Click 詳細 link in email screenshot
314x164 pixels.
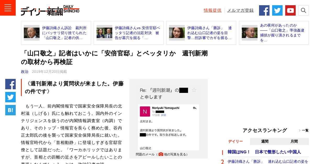tap(163, 115)
